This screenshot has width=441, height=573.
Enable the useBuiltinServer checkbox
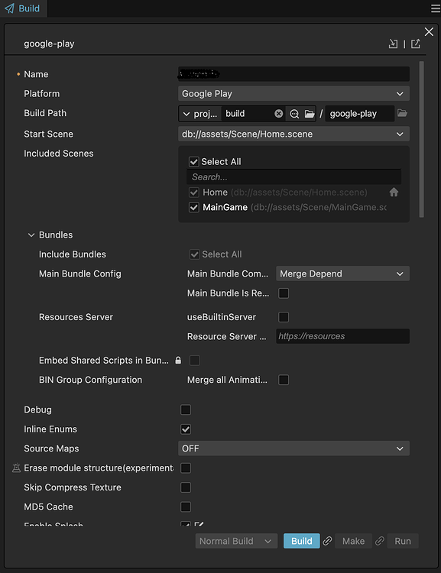[x=284, y=317]
